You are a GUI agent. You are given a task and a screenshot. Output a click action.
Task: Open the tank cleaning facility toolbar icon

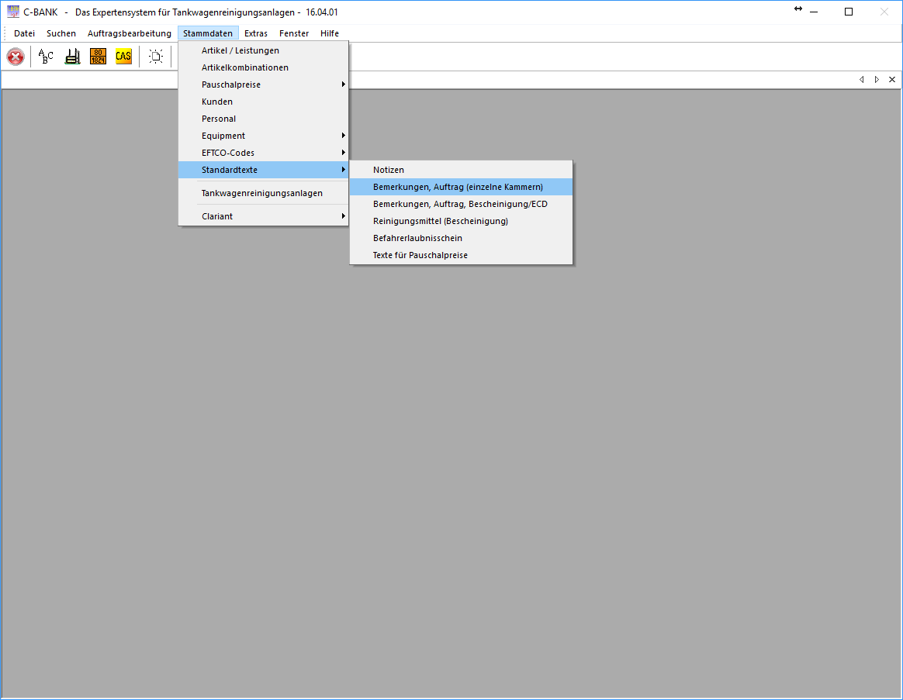[72, 57]
